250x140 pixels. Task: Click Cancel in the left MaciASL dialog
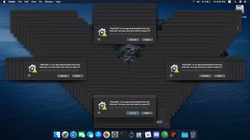pos(63,76)
